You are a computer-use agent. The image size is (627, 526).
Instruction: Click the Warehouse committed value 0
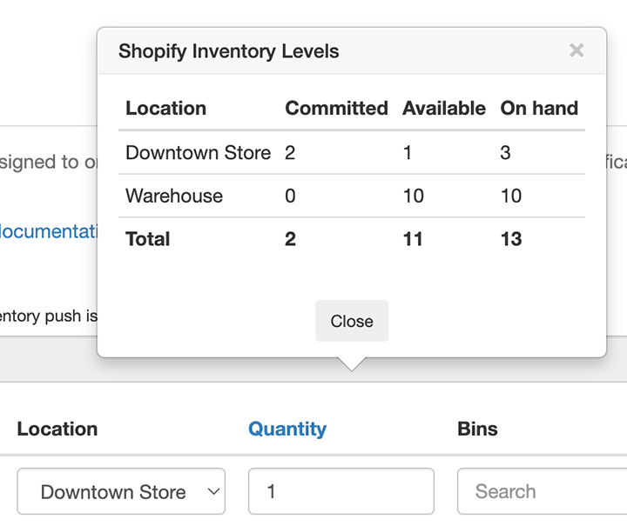[x=290, y=196]
